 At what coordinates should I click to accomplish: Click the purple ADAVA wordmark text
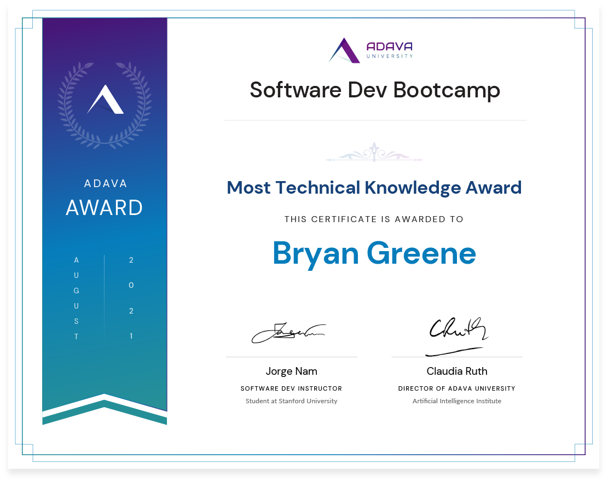[390, 47]
